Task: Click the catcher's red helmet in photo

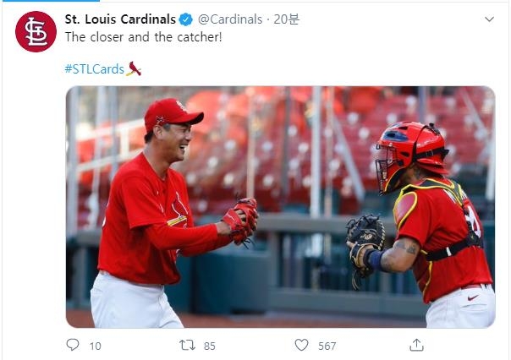Action: click(x=409, y=144)
